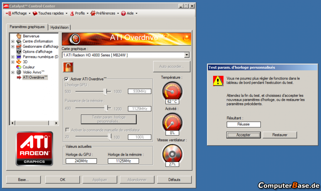Image resolution: width=321 pixels, height=191 pixels.
Task: Open the Affichage menu dropdown arrow
Action: click(30, 13)
